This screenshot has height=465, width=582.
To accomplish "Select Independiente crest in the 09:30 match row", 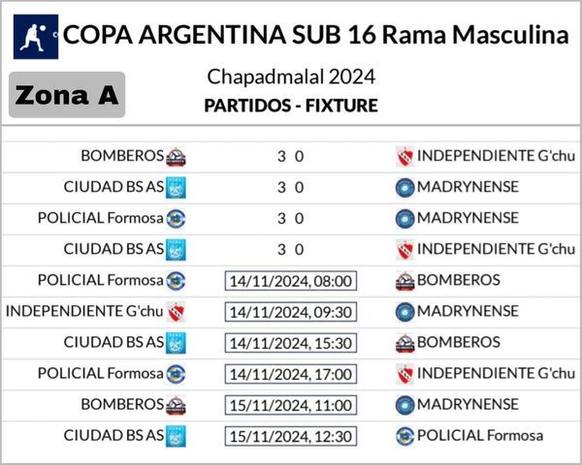I will point(176,312).
